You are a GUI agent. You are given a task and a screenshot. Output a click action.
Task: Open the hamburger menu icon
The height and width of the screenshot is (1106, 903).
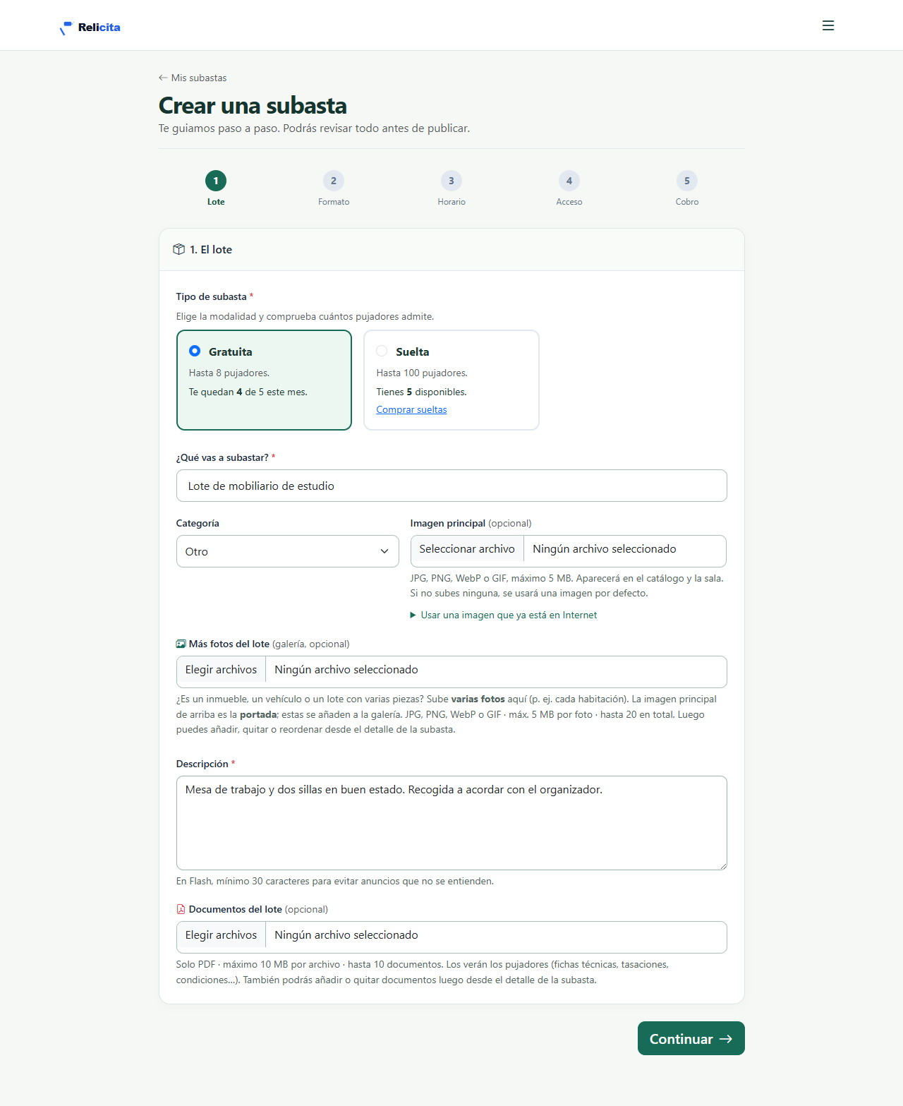click(x=828, y=25)
